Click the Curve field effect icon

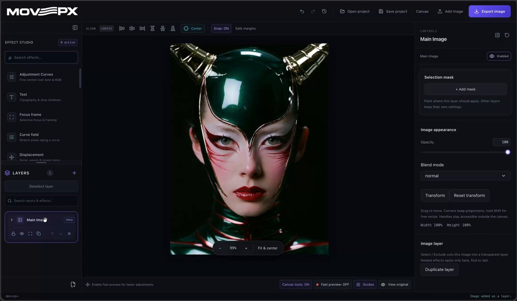[x=12, y=137]
